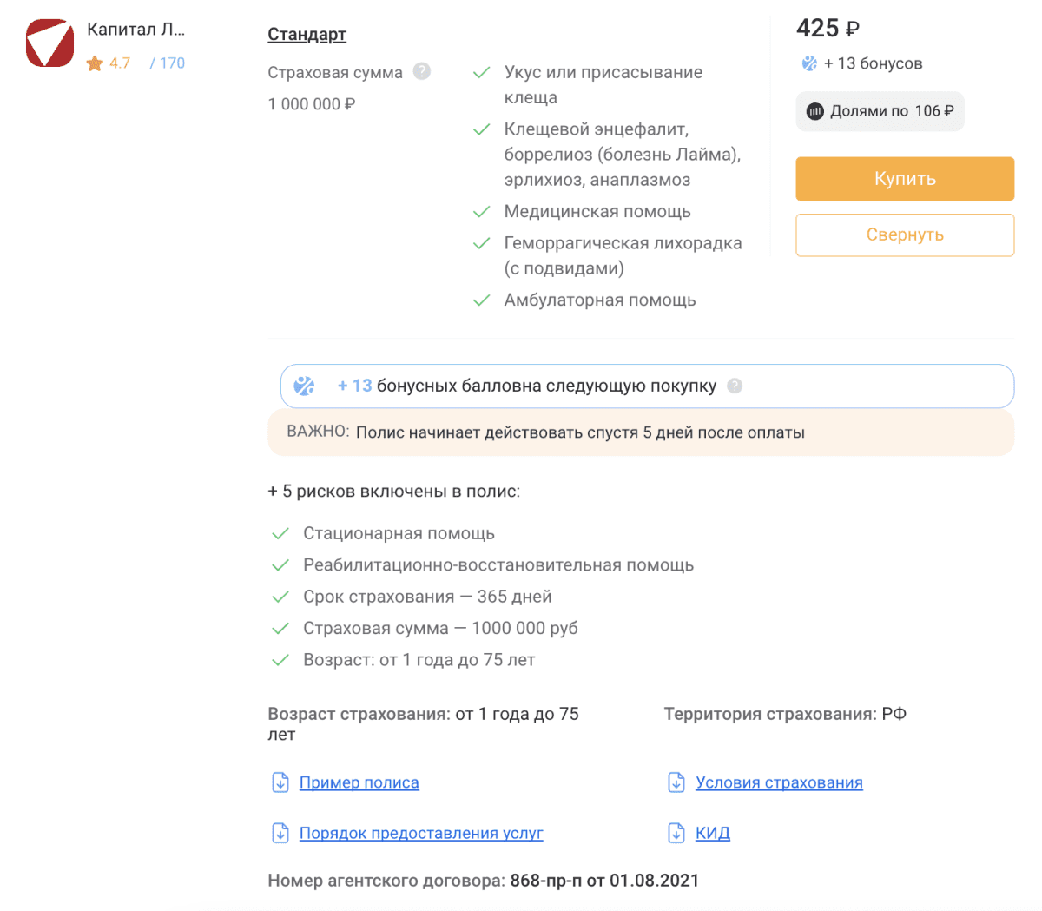
Task: Click help icon next to Страховая сумма
Action: pos(422,72)
